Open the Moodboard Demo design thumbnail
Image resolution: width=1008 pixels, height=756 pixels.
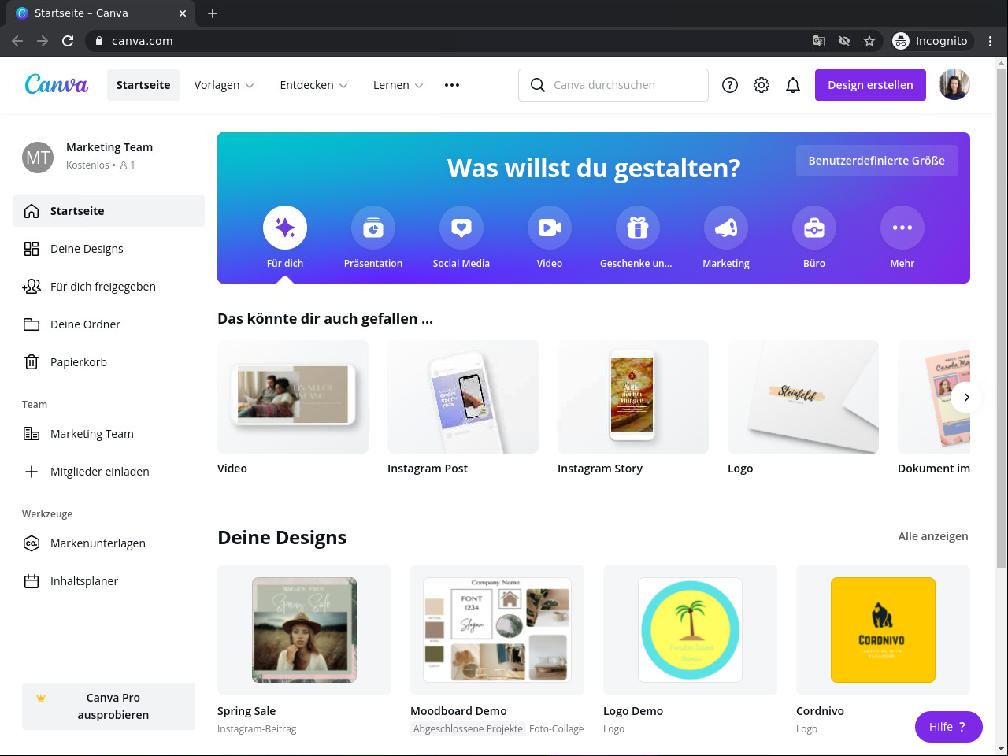coord(497,630)
